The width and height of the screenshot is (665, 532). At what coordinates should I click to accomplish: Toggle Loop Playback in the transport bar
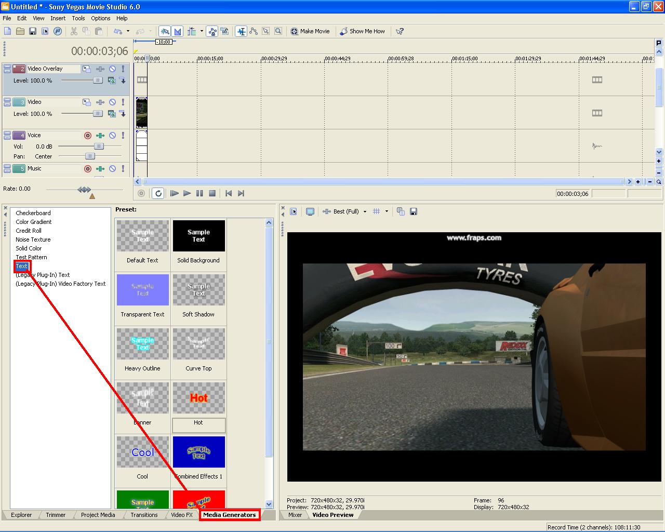(x=158, y=193)
